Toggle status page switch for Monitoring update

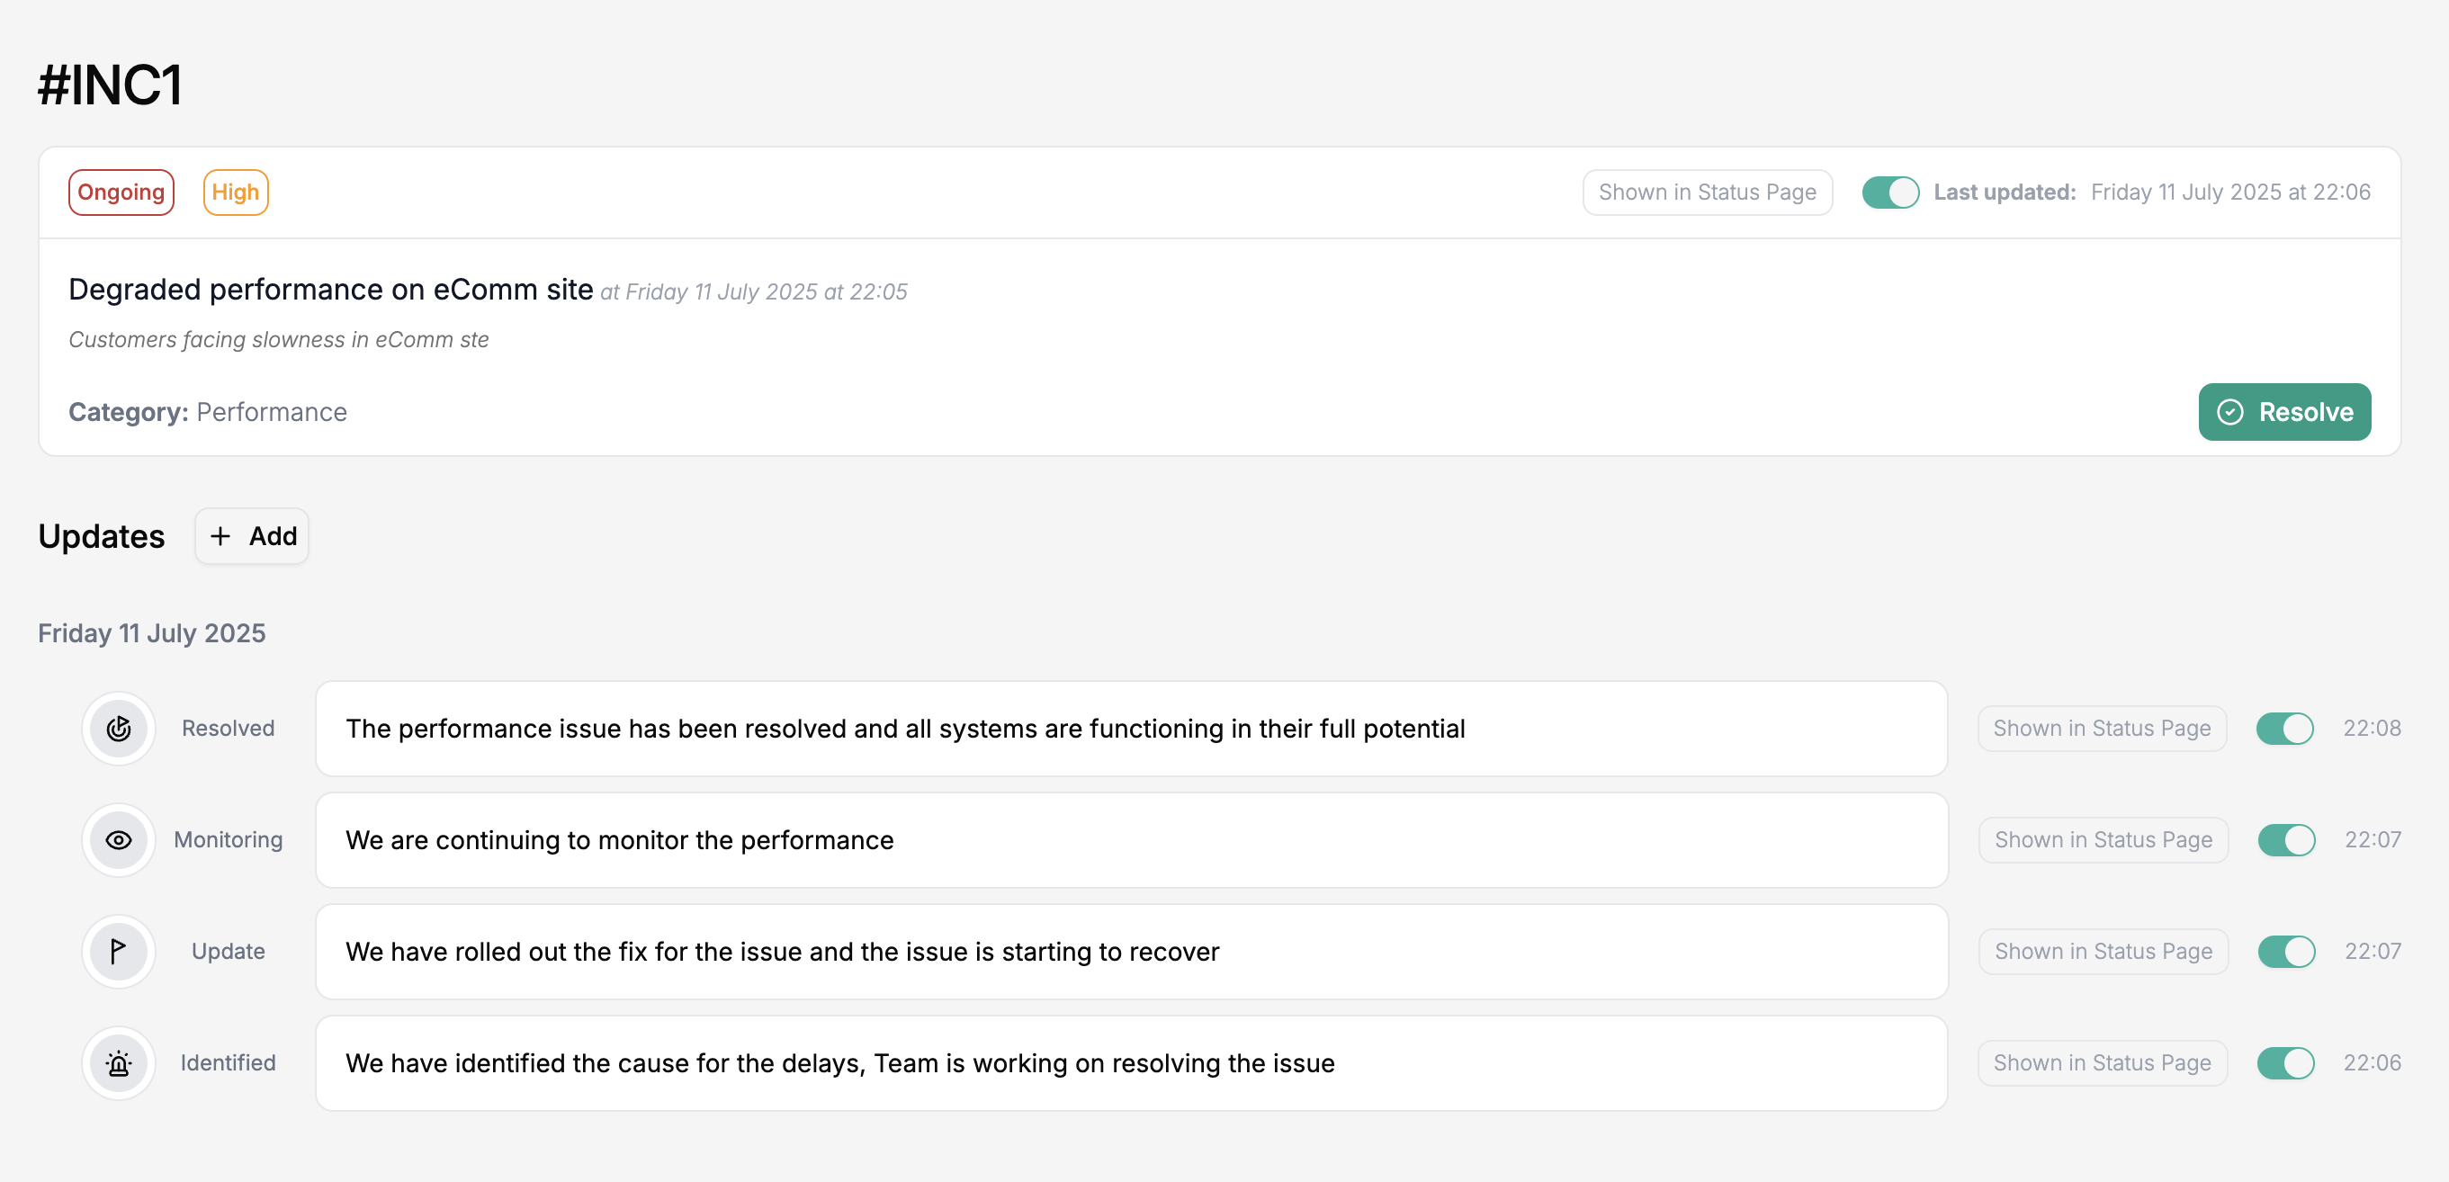coord(2286,840)
